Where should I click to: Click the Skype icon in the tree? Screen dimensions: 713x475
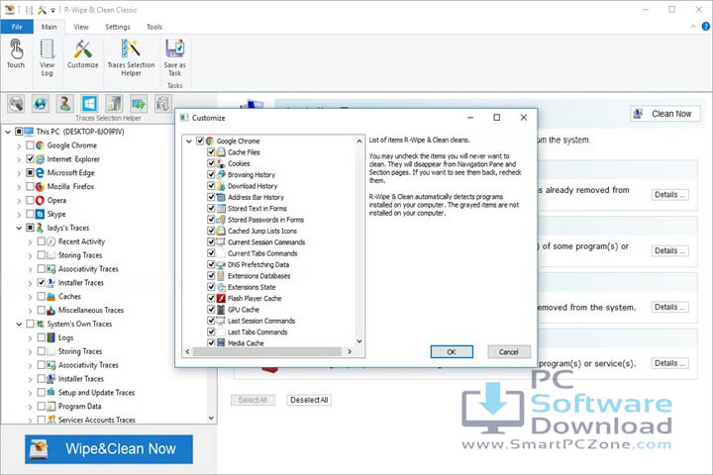tap(40, 214)
